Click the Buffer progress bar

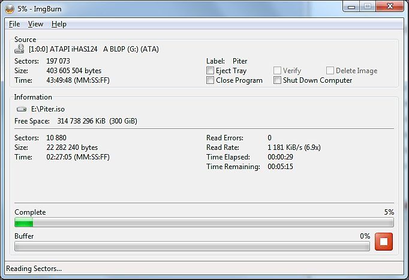(x=192, y=246)
